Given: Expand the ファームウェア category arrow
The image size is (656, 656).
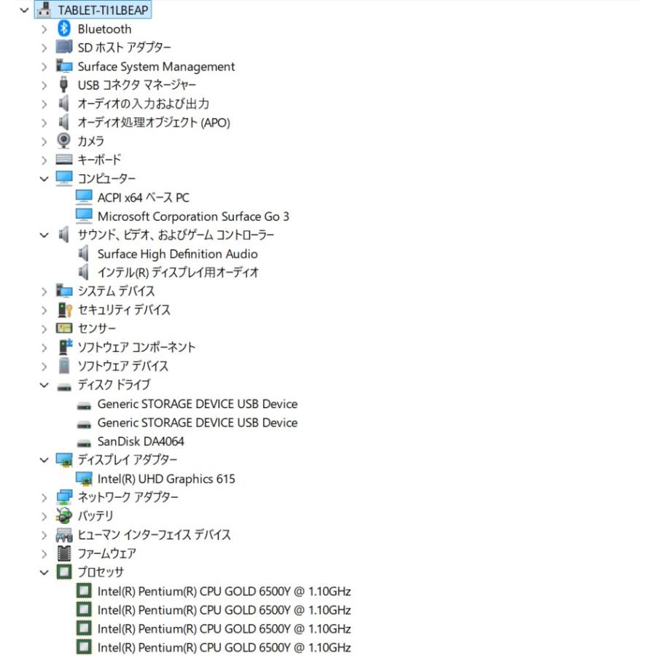Looking at the screenshot, I should [44, 553].
